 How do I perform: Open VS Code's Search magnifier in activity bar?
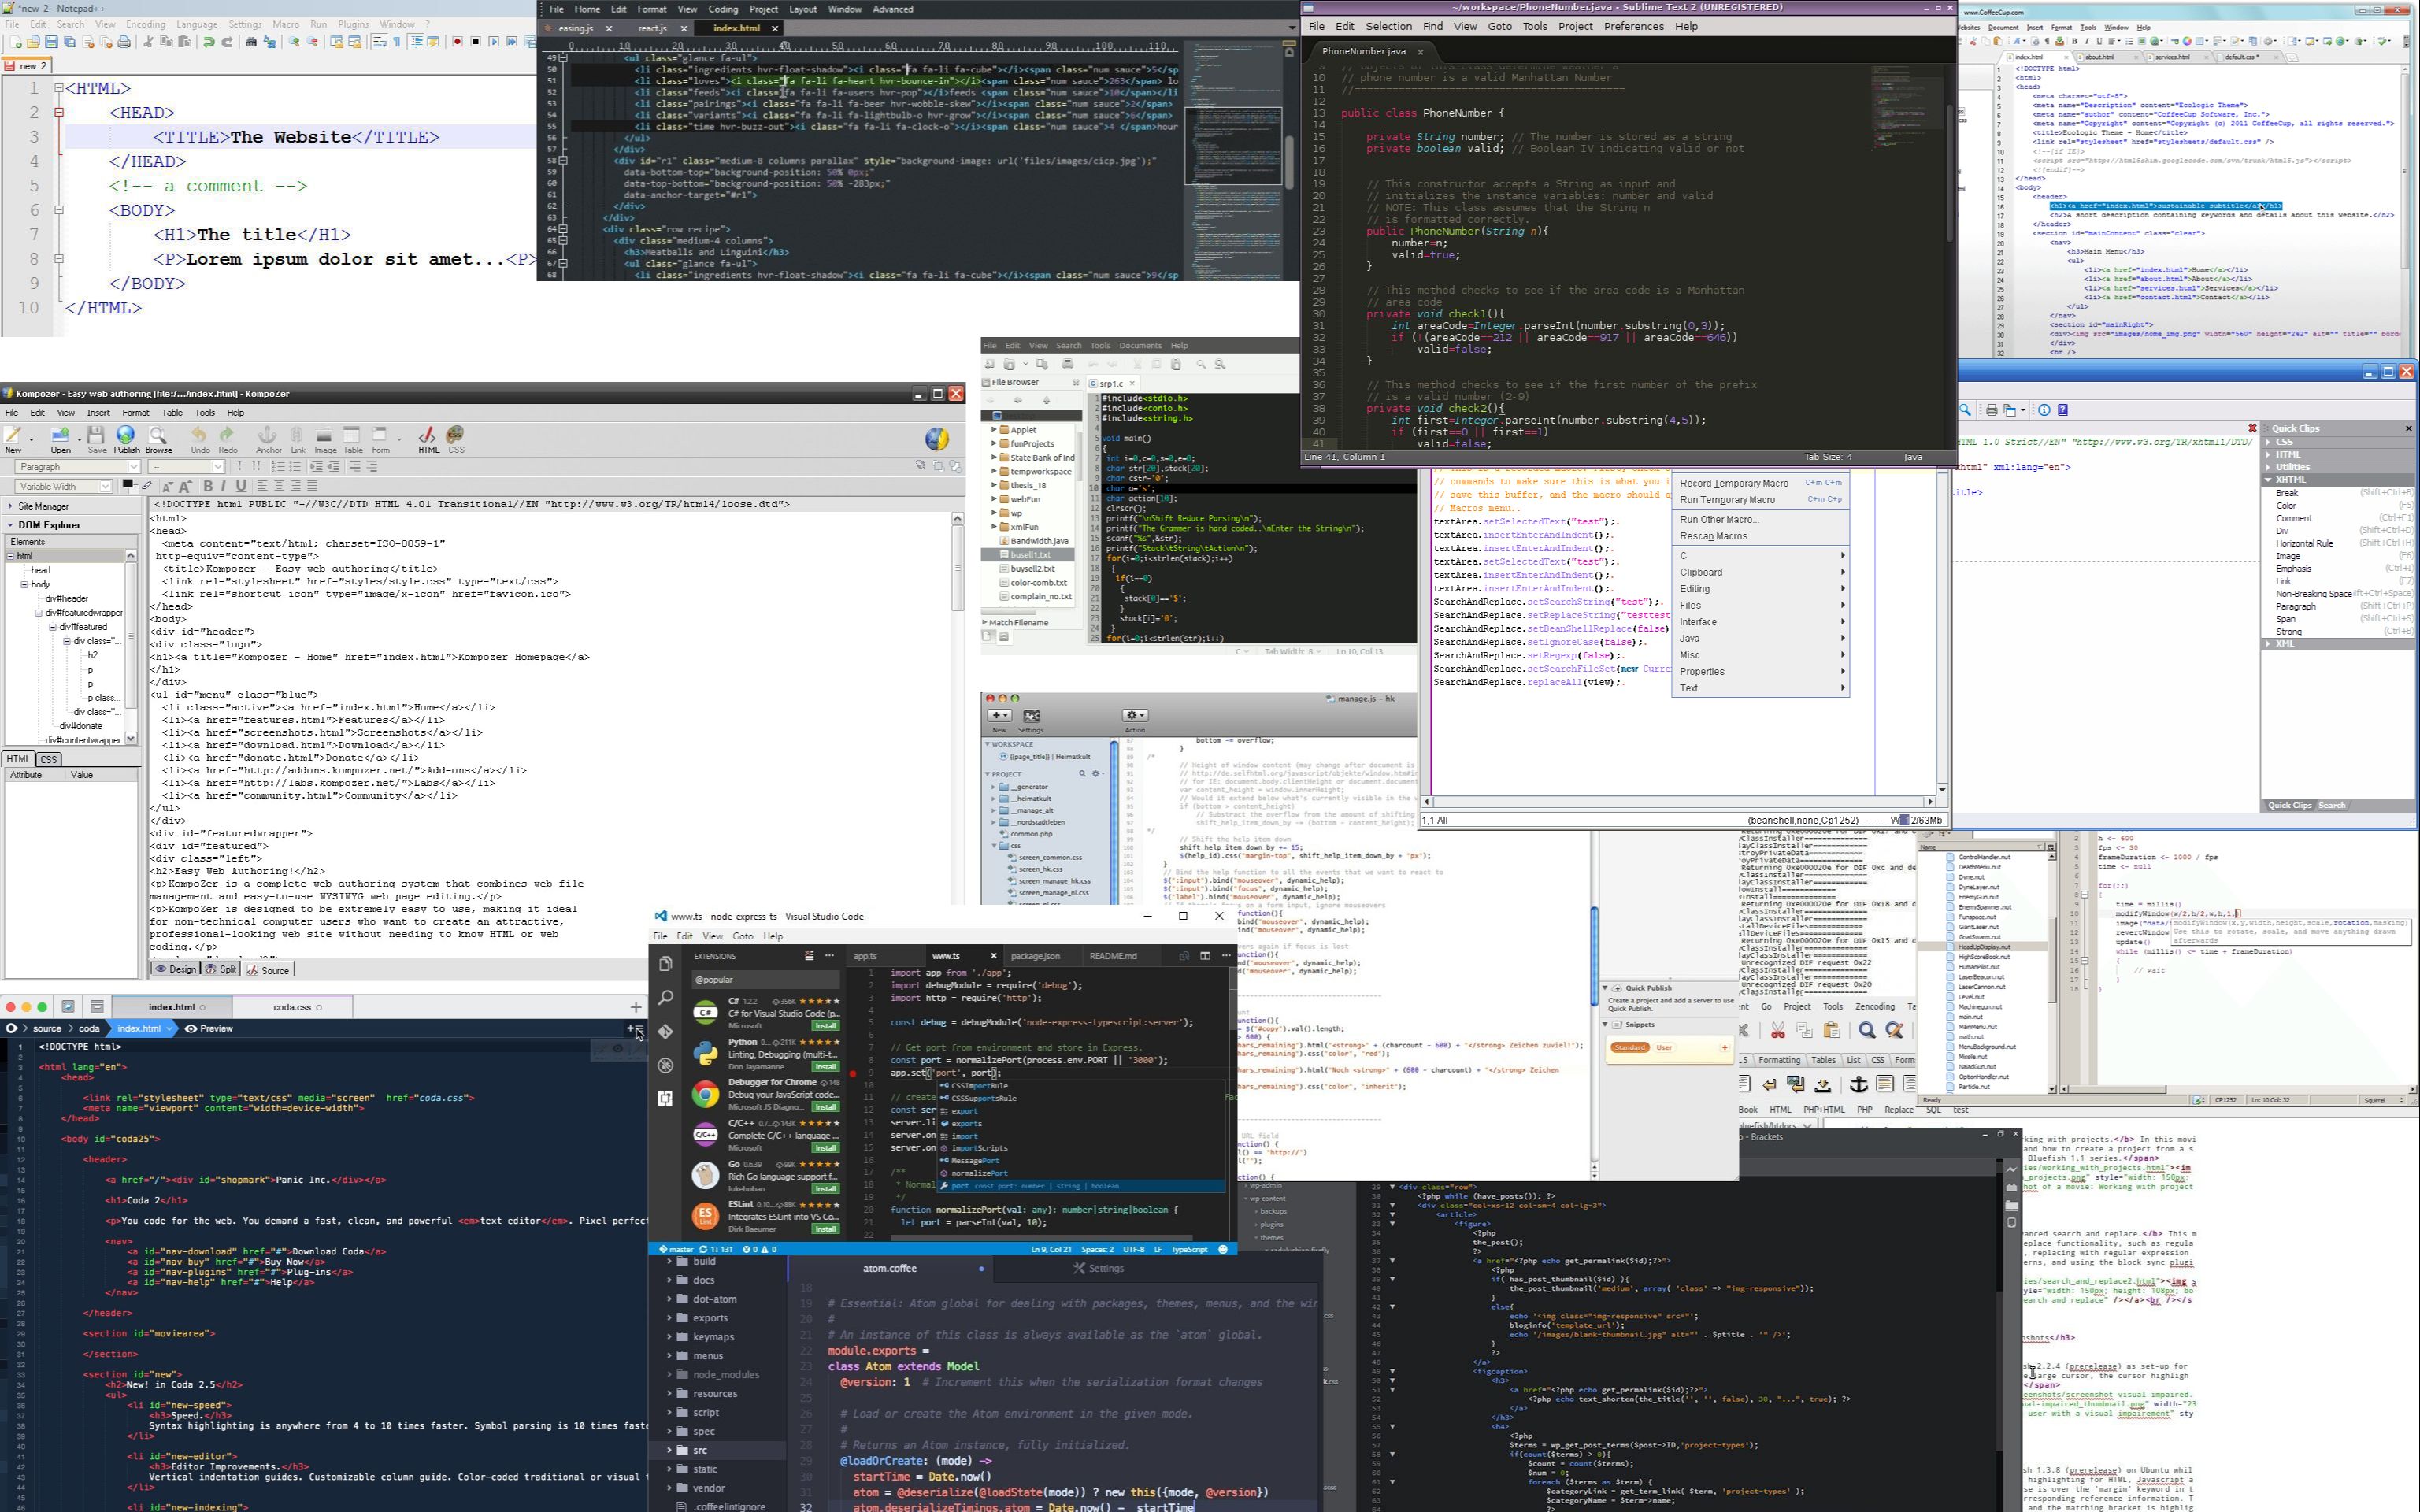pyautogui.click(x=666, y=998)
